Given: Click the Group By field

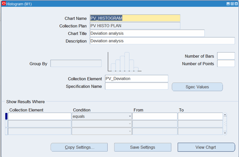Looking at the screenshot, I should pyautogui.click(x=76, y=63).
